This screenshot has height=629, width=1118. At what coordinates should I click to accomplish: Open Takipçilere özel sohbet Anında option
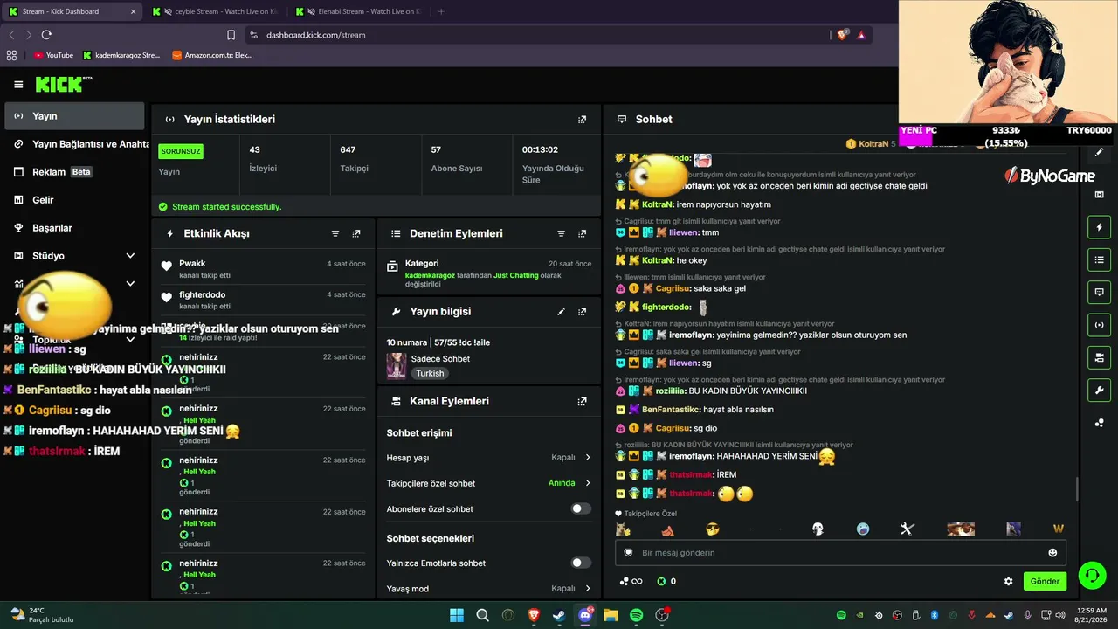click(569, 483)
